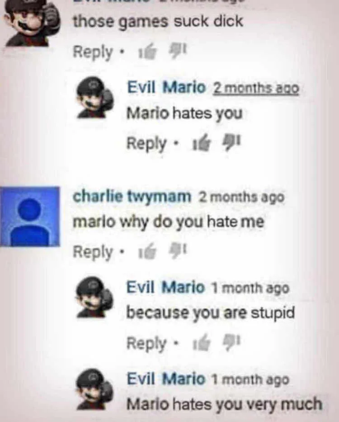Viewport: 339px width, 422px height.
Task: Open the Evil Mario name above "Mario hates you"
Action: [166, 87]
